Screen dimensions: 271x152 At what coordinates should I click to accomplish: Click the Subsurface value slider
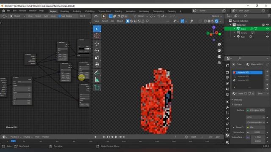255,132
